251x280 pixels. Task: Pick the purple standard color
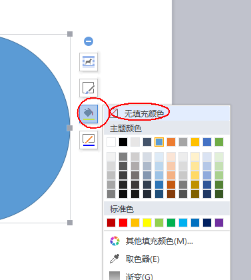pos(219,223)
